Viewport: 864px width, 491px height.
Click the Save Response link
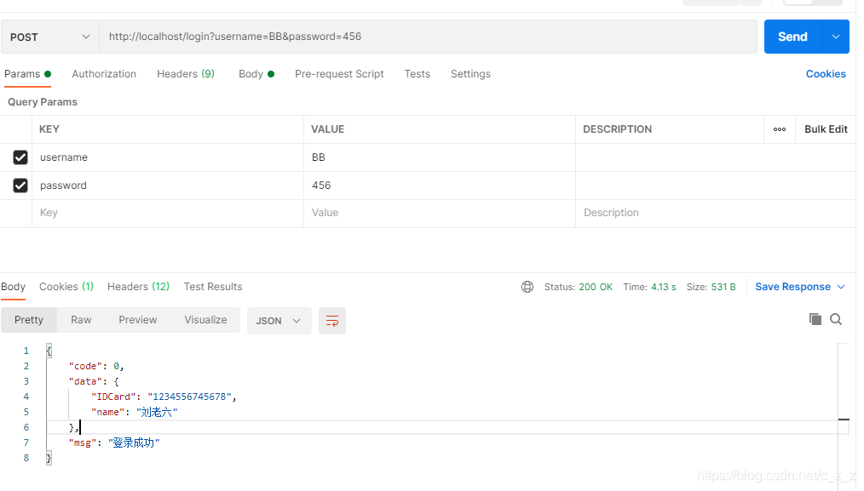coord(793,287)
